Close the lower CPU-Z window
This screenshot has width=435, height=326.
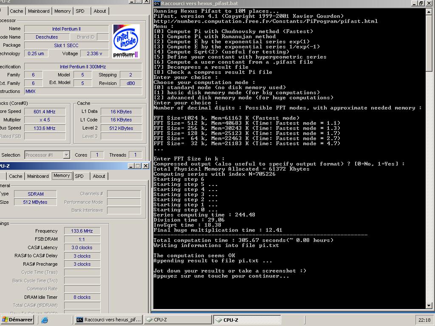pyautogui.click(x=145, y=166)
